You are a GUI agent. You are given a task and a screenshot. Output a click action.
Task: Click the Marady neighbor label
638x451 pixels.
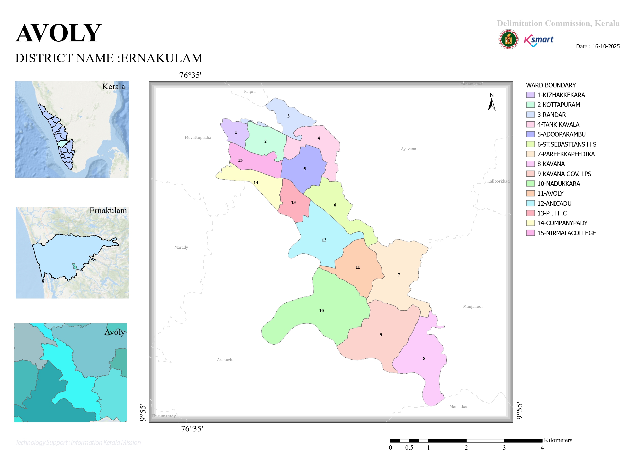pyautogui.click(x=181, y=247)
